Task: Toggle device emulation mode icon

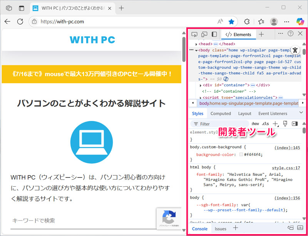Action: 204,34
